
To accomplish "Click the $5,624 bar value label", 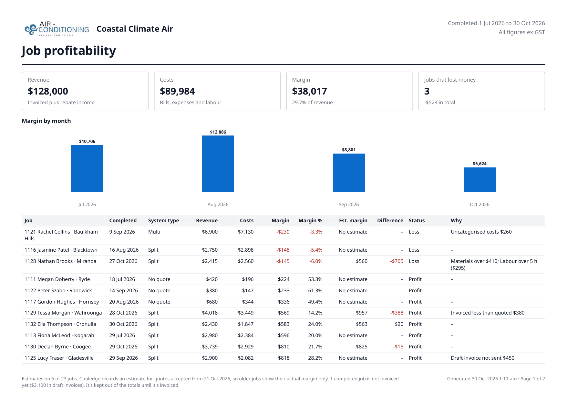I will 479,164.
